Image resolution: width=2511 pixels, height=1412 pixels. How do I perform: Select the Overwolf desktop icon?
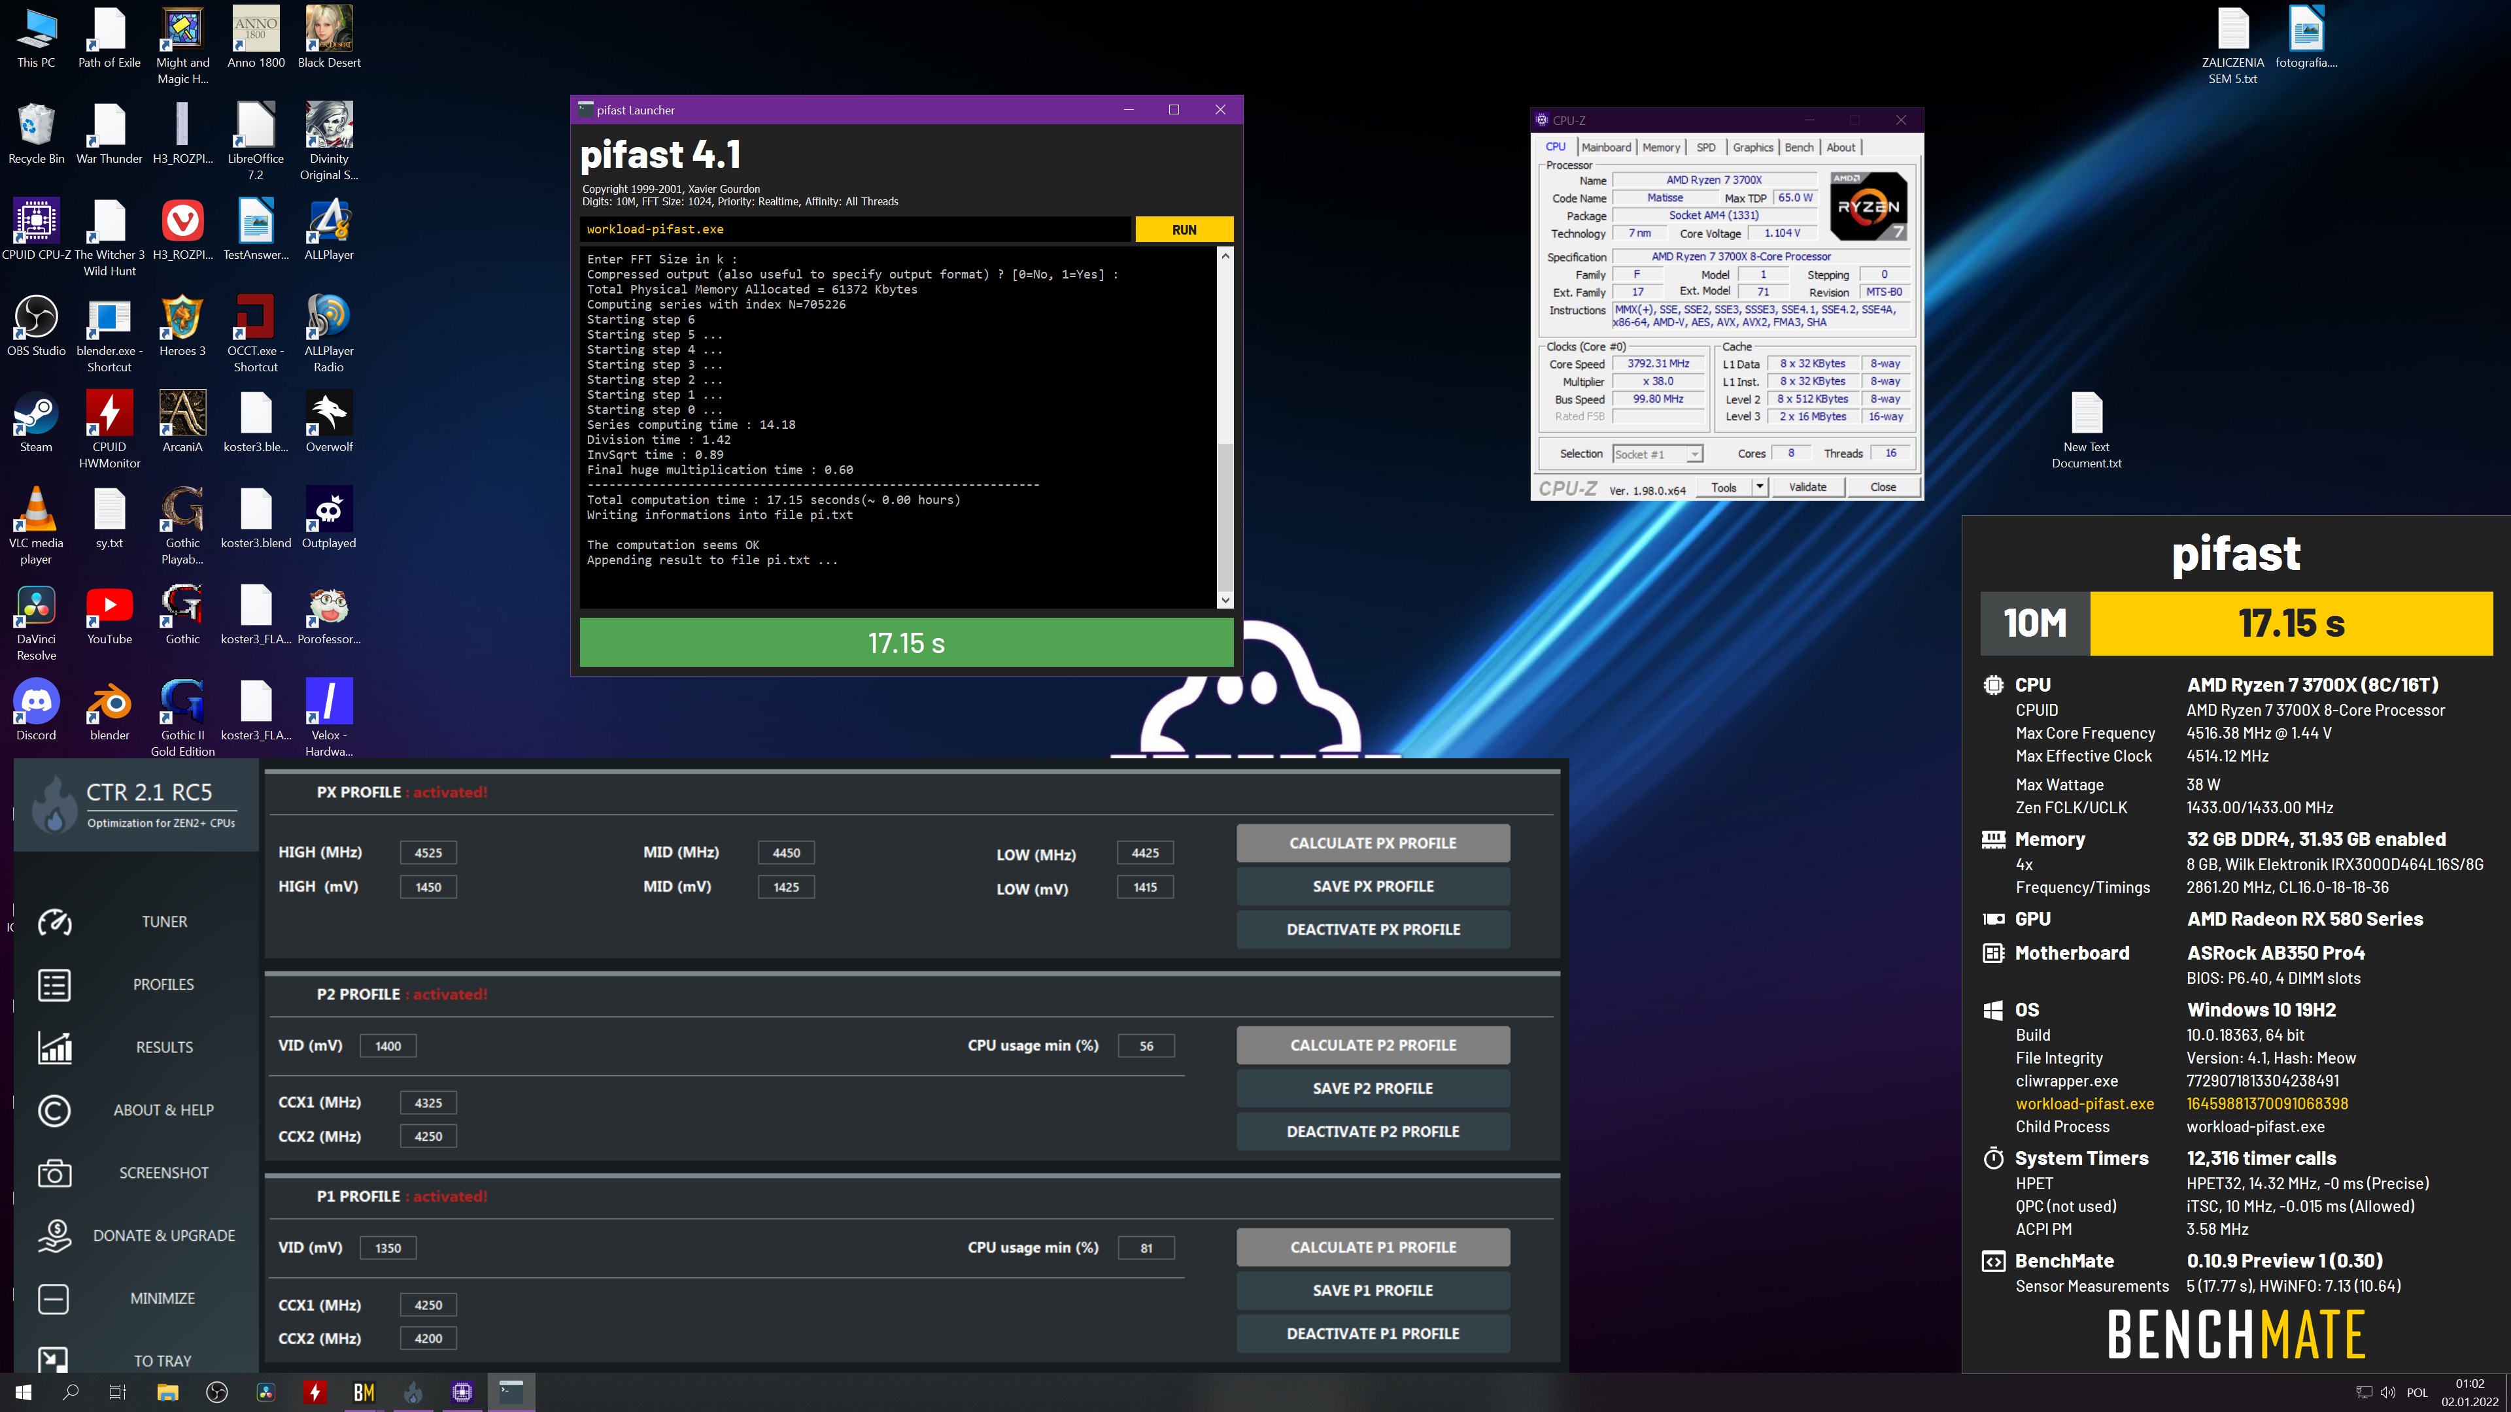pos(328,422)
